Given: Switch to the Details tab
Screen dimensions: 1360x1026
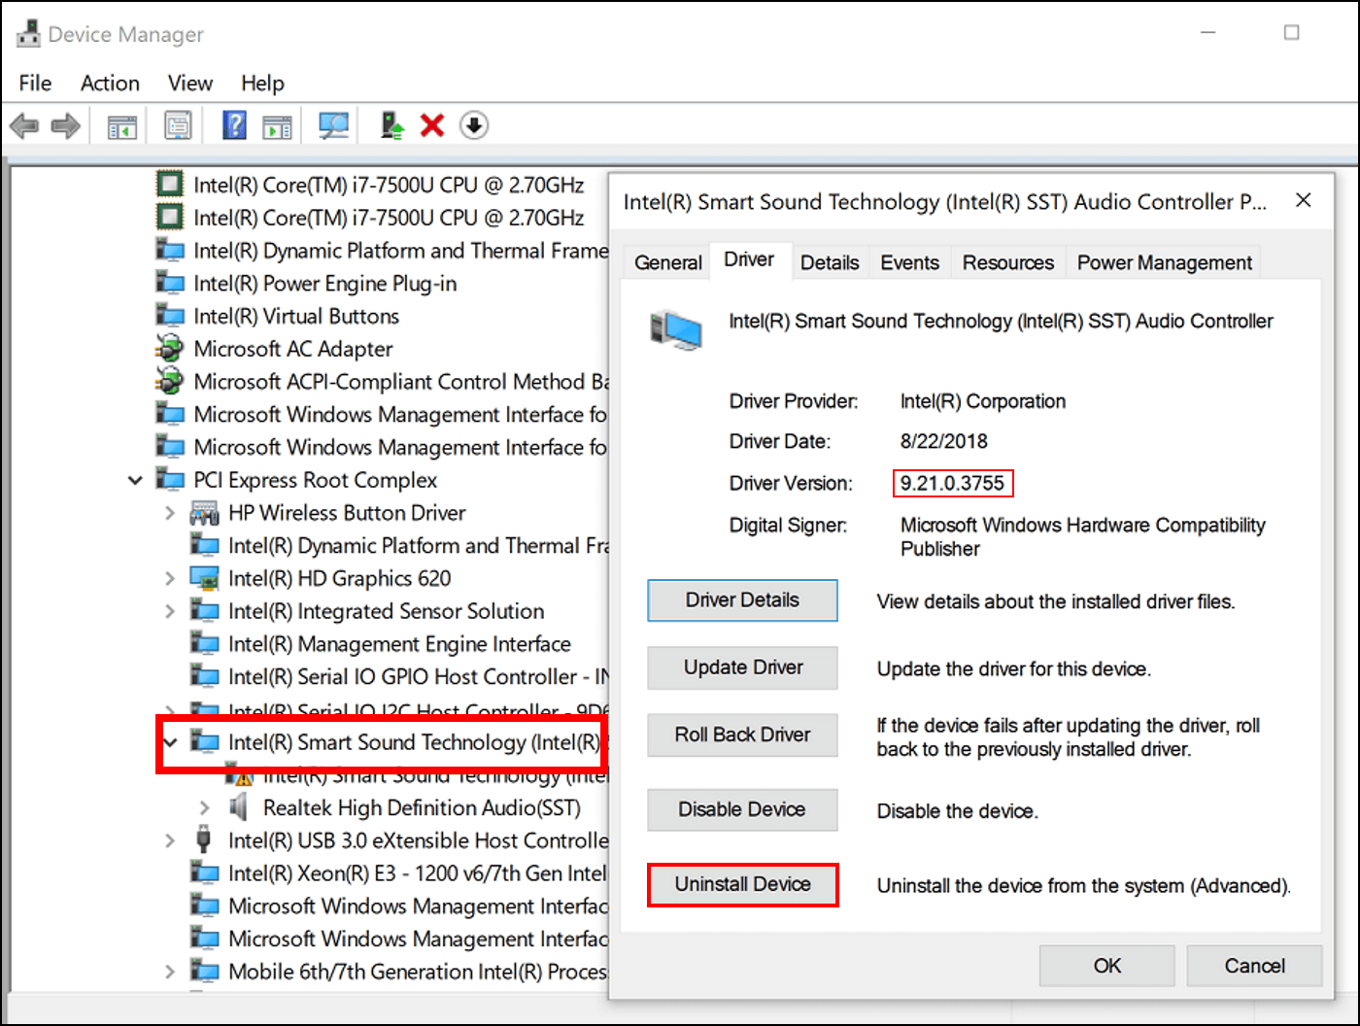Looking at the screenshot, I should coord(830,262).
